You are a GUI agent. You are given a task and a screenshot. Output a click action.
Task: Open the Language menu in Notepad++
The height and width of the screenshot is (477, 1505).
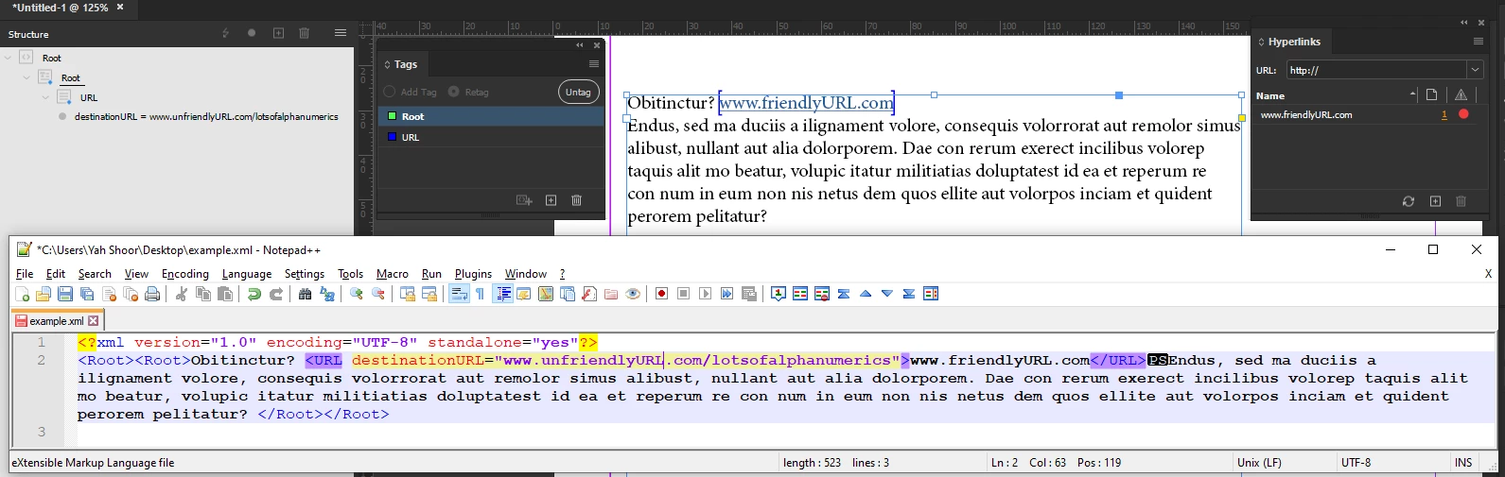click(x=247, y=274)
